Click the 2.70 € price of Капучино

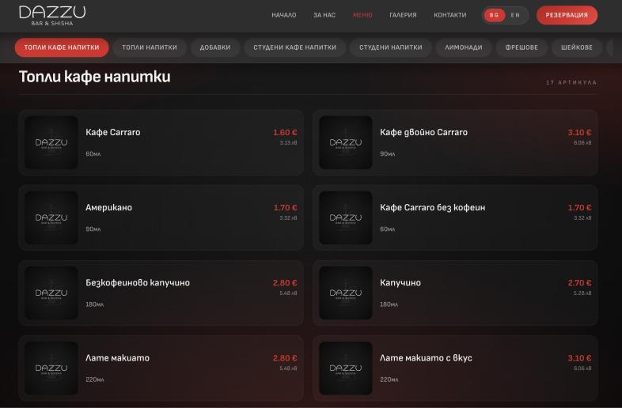[579, 283]
